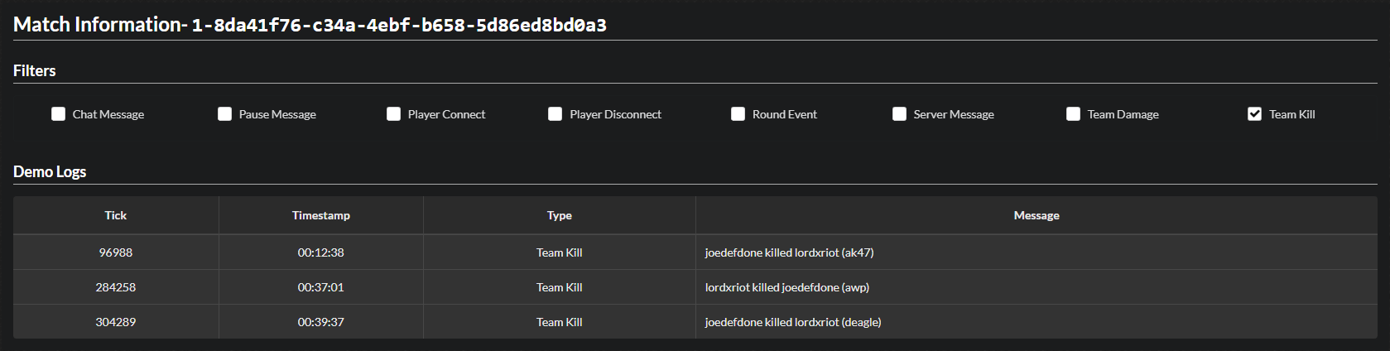Click tick number 96988
Viewport: 1390px width, 351px height.
[x=116, y=252]
